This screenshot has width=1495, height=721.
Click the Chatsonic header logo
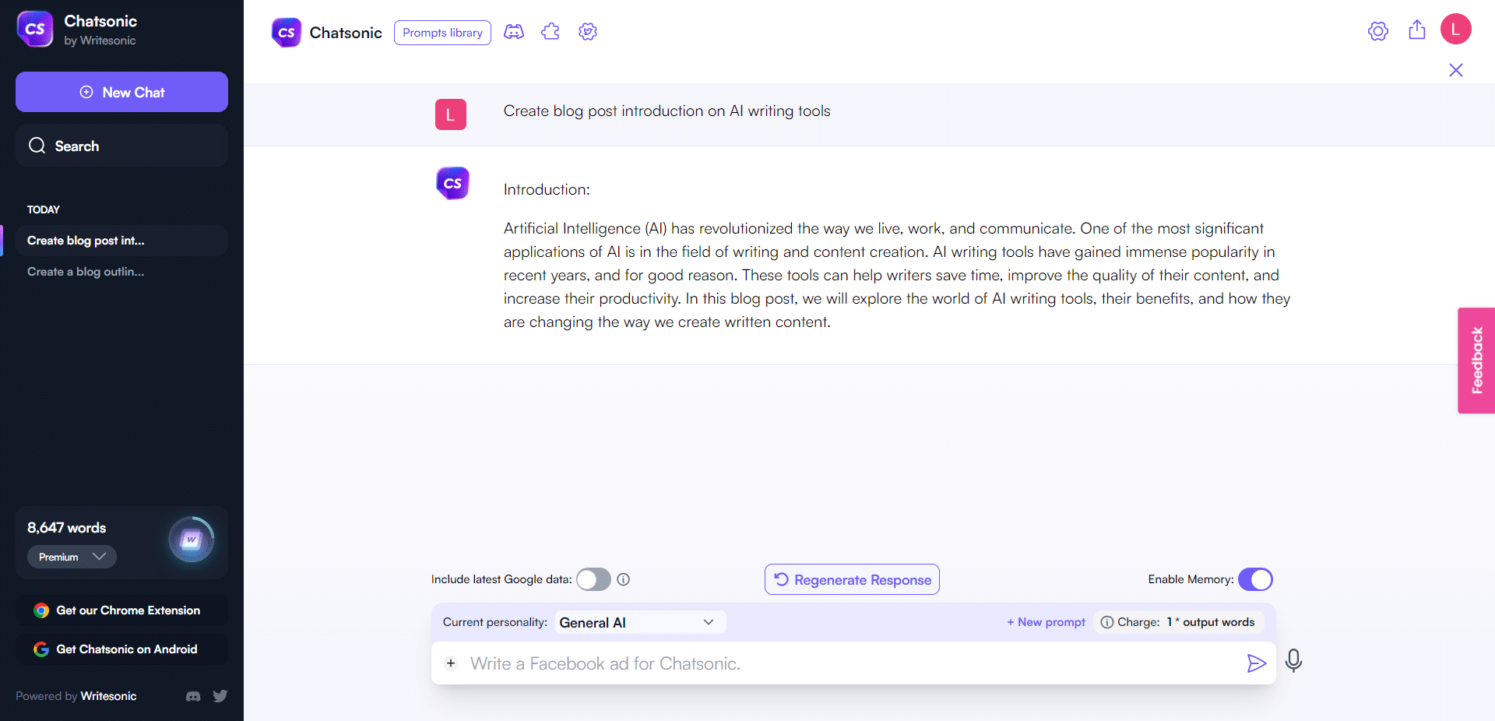click(x=287, y=33)
